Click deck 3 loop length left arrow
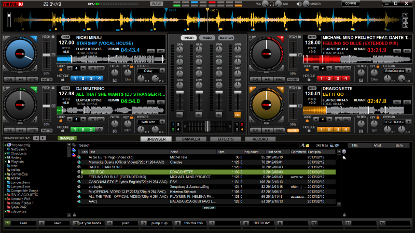Image resolution: width=415 pixels, height=233 pixels. [70, 120]
